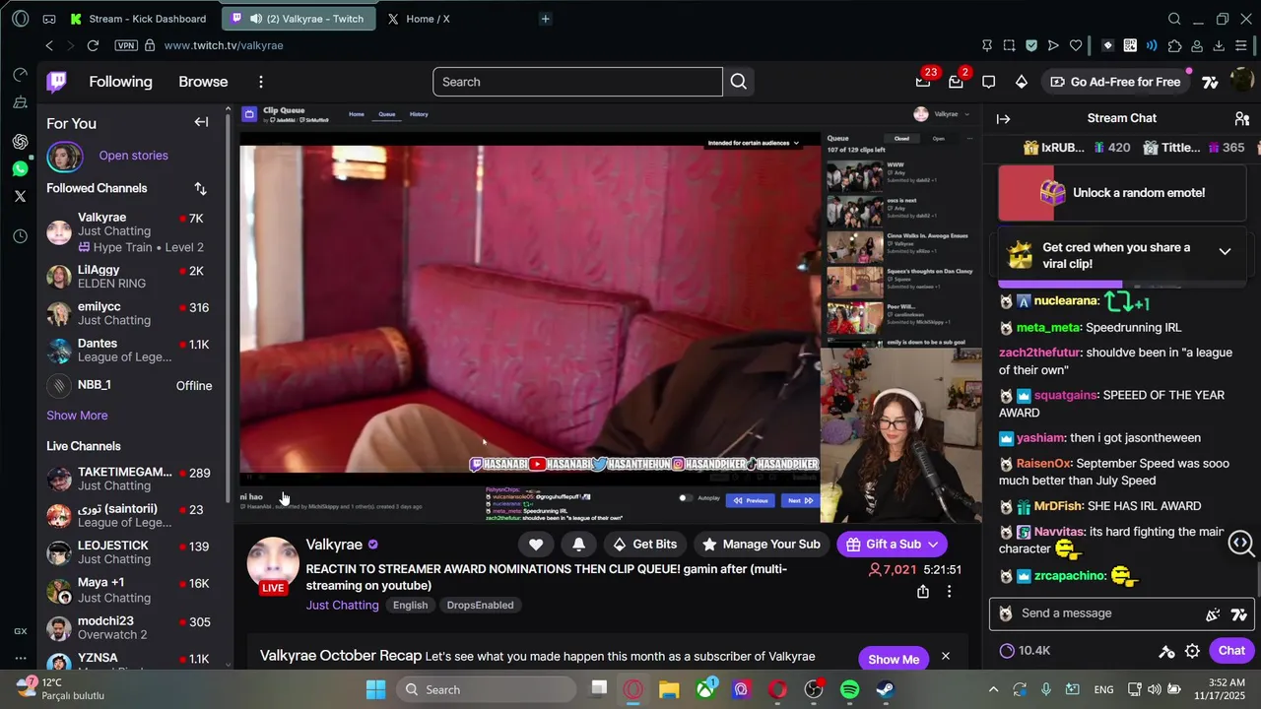Open the Opera sidebar X icon
1261x709 pixels.
[x=20, y=196]
